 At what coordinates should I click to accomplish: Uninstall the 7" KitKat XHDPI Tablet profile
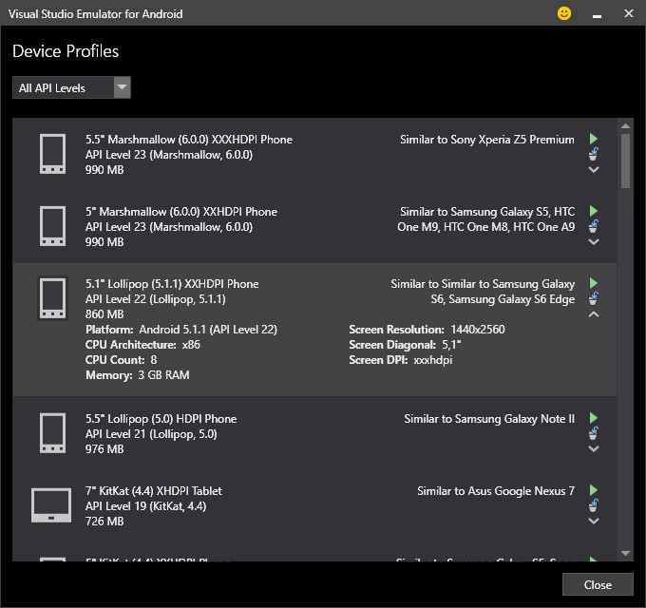593,505
